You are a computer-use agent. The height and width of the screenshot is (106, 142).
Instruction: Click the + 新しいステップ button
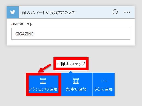coord(71,64)
